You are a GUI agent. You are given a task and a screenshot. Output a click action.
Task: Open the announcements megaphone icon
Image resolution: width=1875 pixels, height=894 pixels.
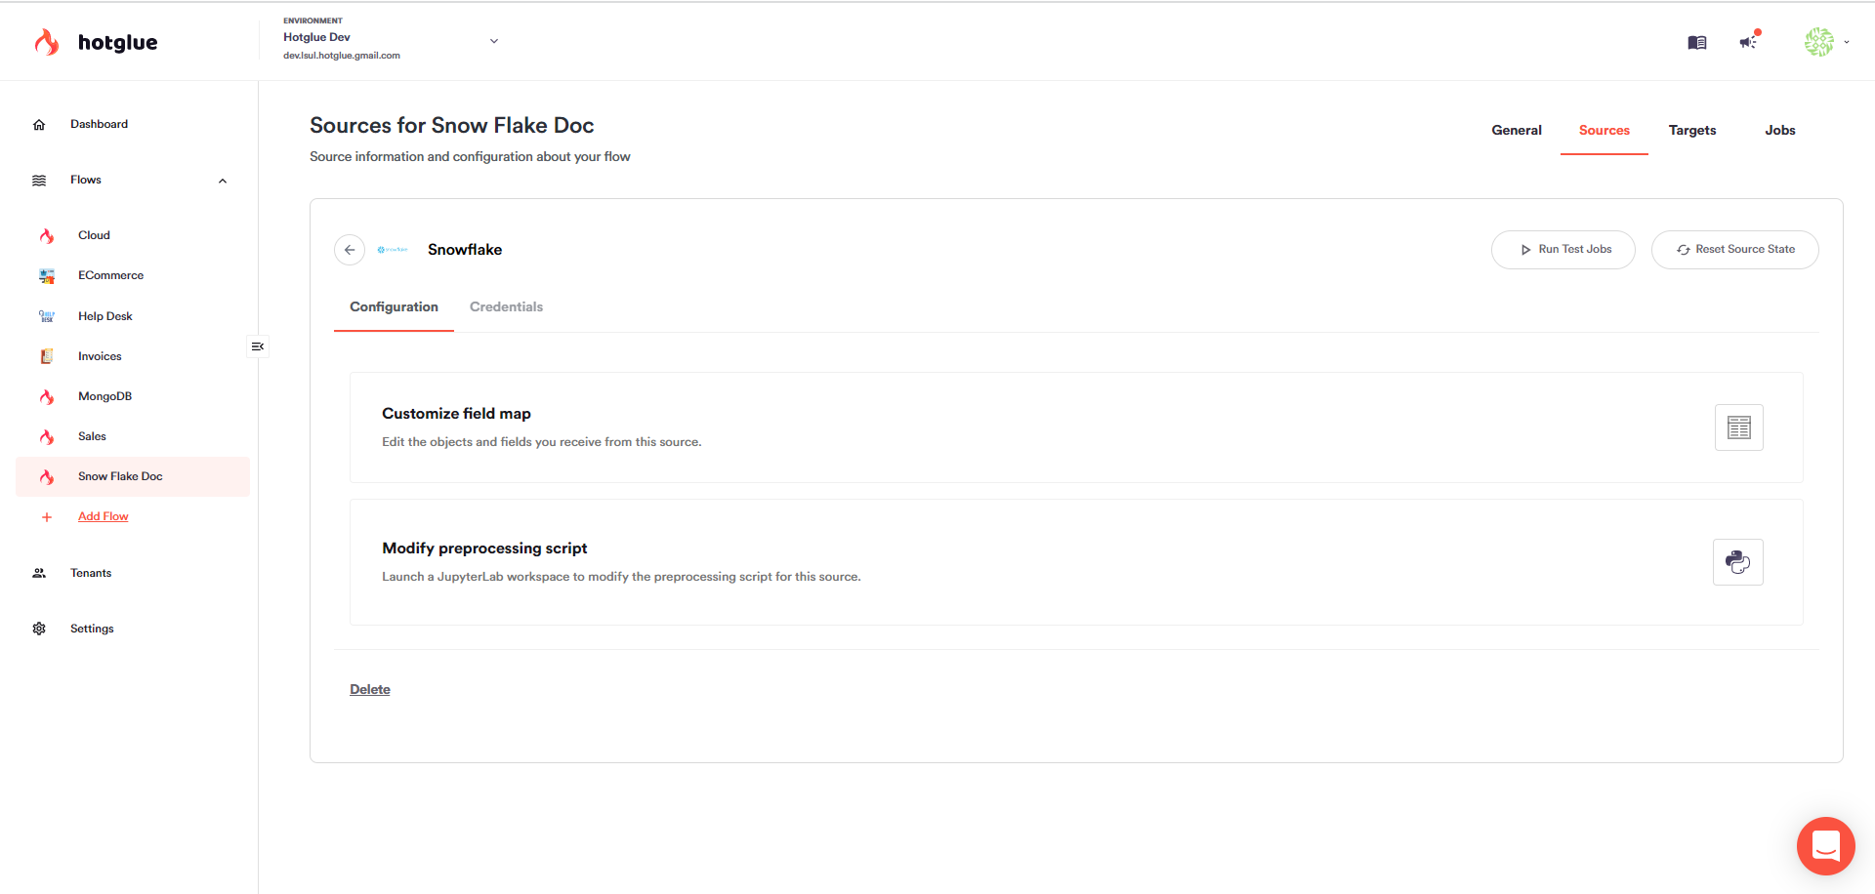pos(1749,41)
